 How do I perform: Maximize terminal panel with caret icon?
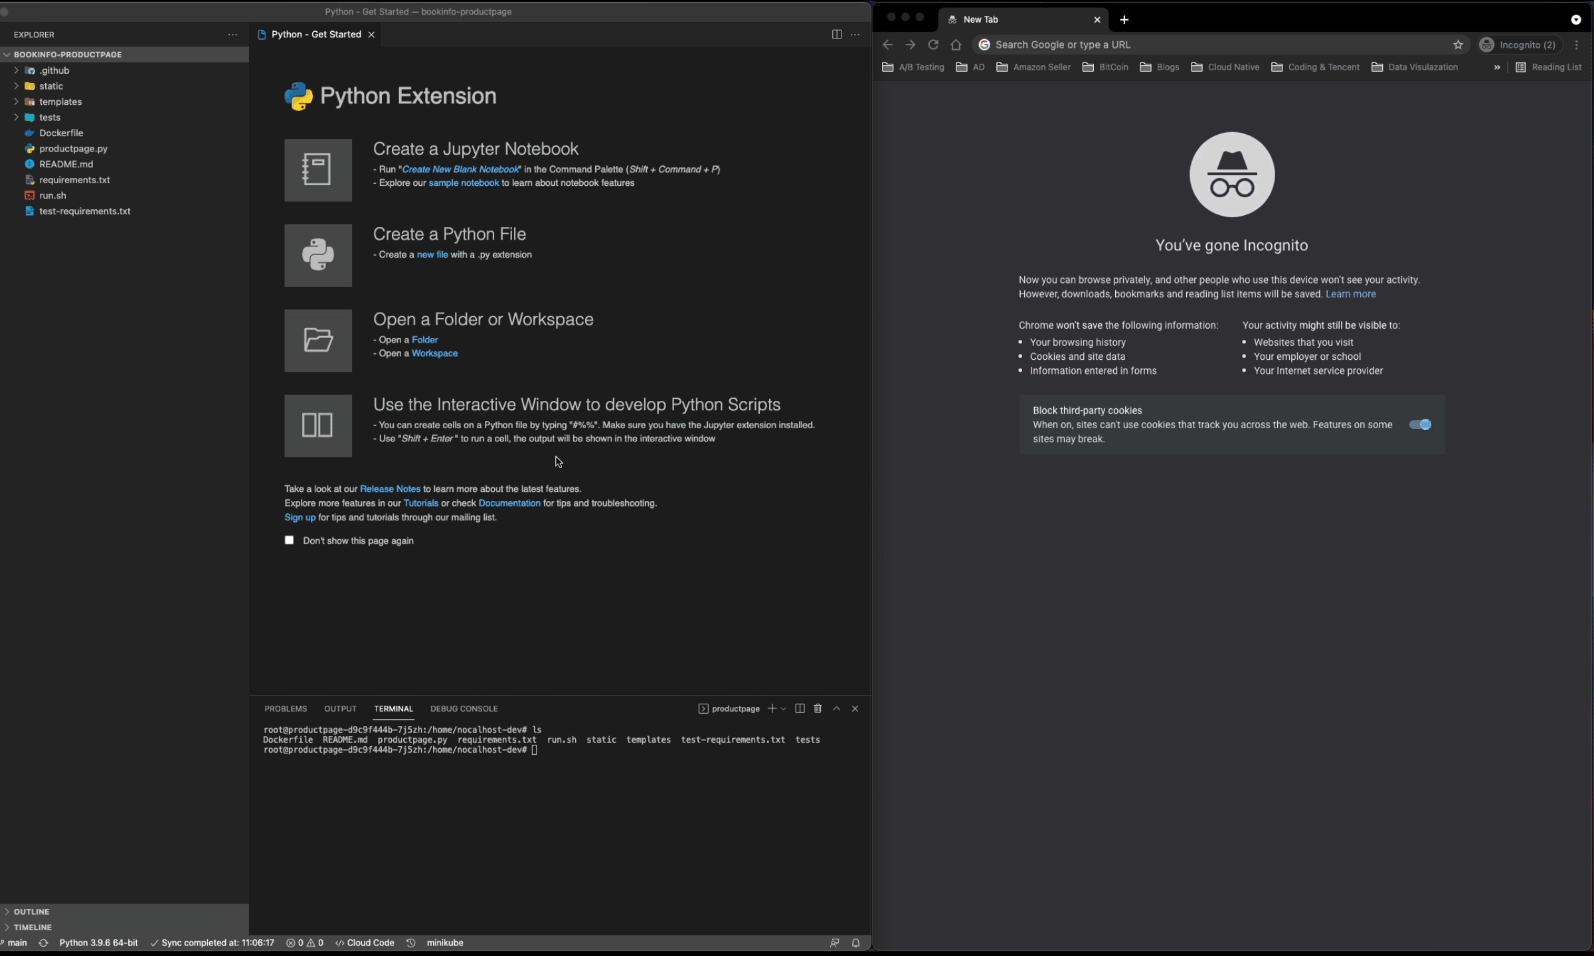point(836,708)
